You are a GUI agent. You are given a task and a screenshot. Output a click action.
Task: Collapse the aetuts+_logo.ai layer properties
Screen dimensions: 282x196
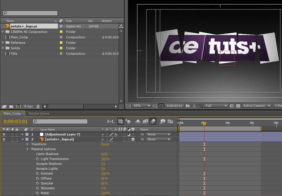[x=23, y=139]
